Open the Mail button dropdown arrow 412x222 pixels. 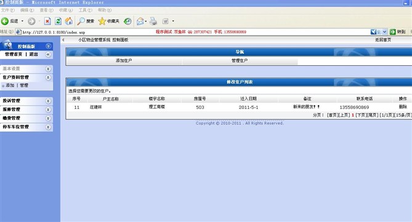145,22
